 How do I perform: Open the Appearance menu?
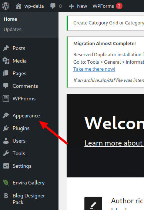[26, 116]
